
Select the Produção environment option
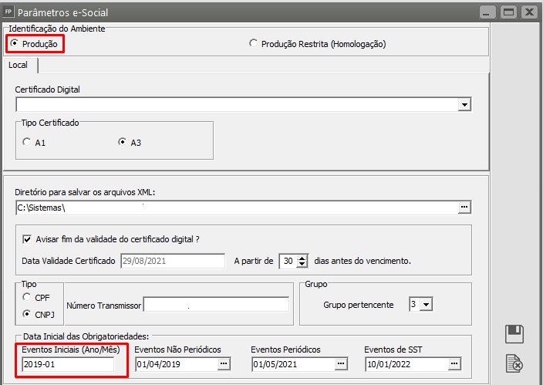point(15,44)
